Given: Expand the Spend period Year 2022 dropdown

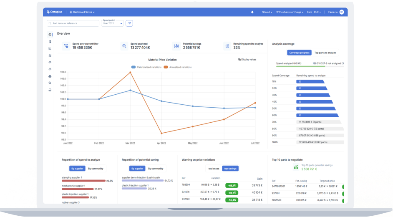Looking at the screenshot, I should pos(113,23).
